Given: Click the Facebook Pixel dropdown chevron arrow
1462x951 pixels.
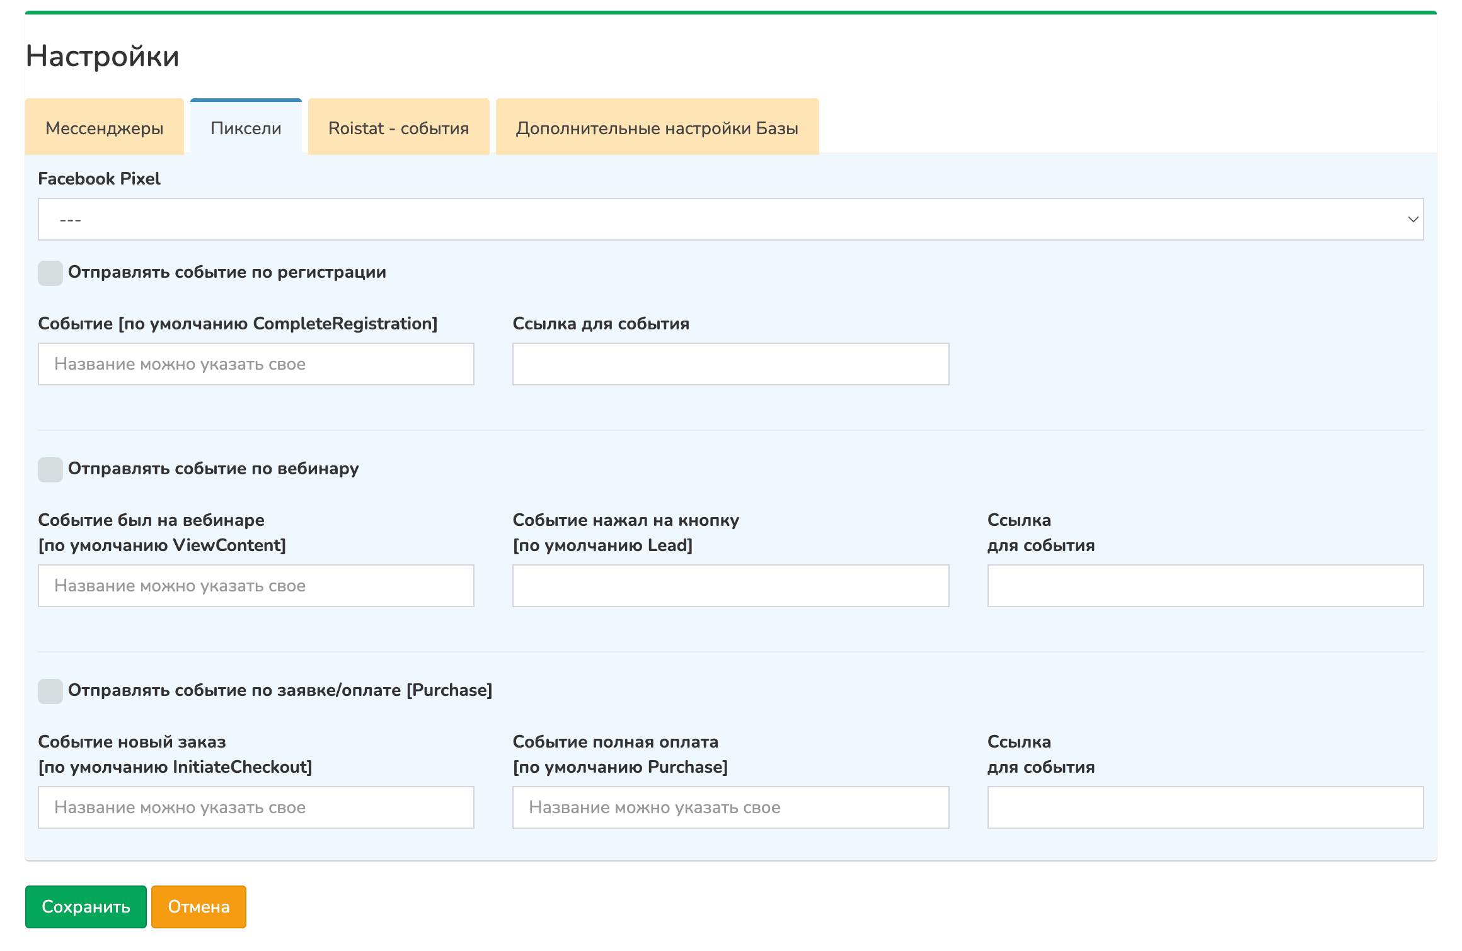Looking at the screenshot, I should point(1412,219).
